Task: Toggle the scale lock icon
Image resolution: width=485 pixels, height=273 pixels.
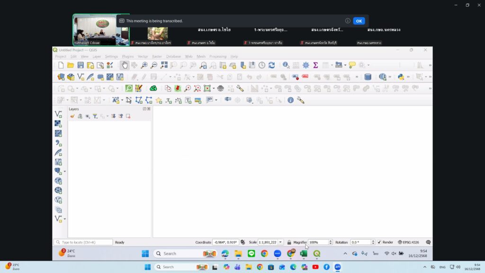Action: (289, 242)
